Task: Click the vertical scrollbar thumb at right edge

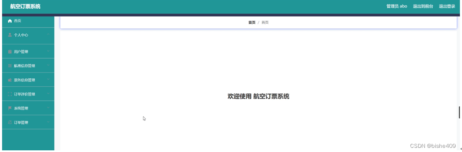Action: pos(459,112)
